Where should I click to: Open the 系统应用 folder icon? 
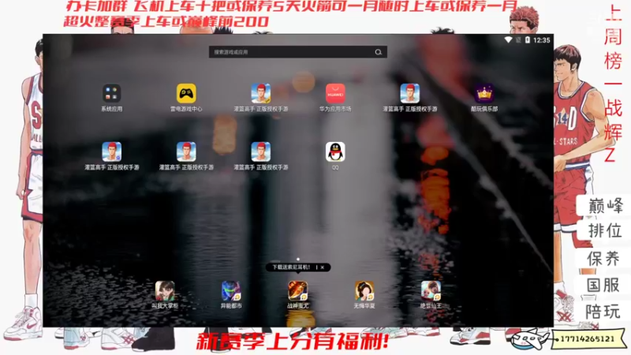click(x=112, y=93)
